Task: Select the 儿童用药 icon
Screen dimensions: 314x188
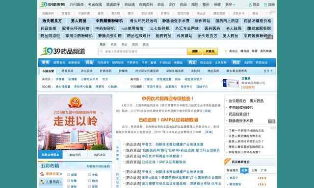Action: 42,182
